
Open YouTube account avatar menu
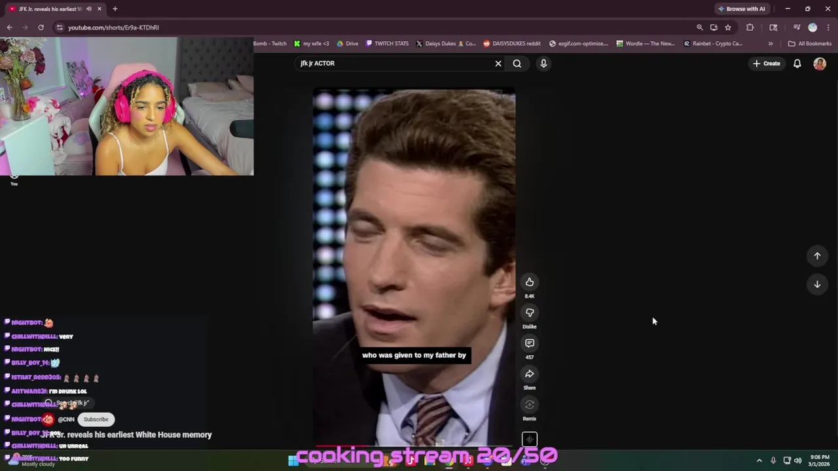[820, 63]
